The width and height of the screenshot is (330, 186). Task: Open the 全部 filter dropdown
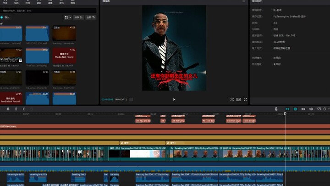coord(91,17)
